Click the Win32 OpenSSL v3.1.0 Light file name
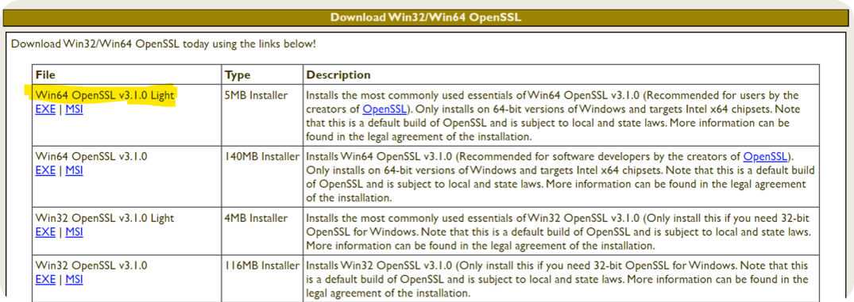Image resolution: width=854 pixels, height=302 pixels. (x=105, y=218)
